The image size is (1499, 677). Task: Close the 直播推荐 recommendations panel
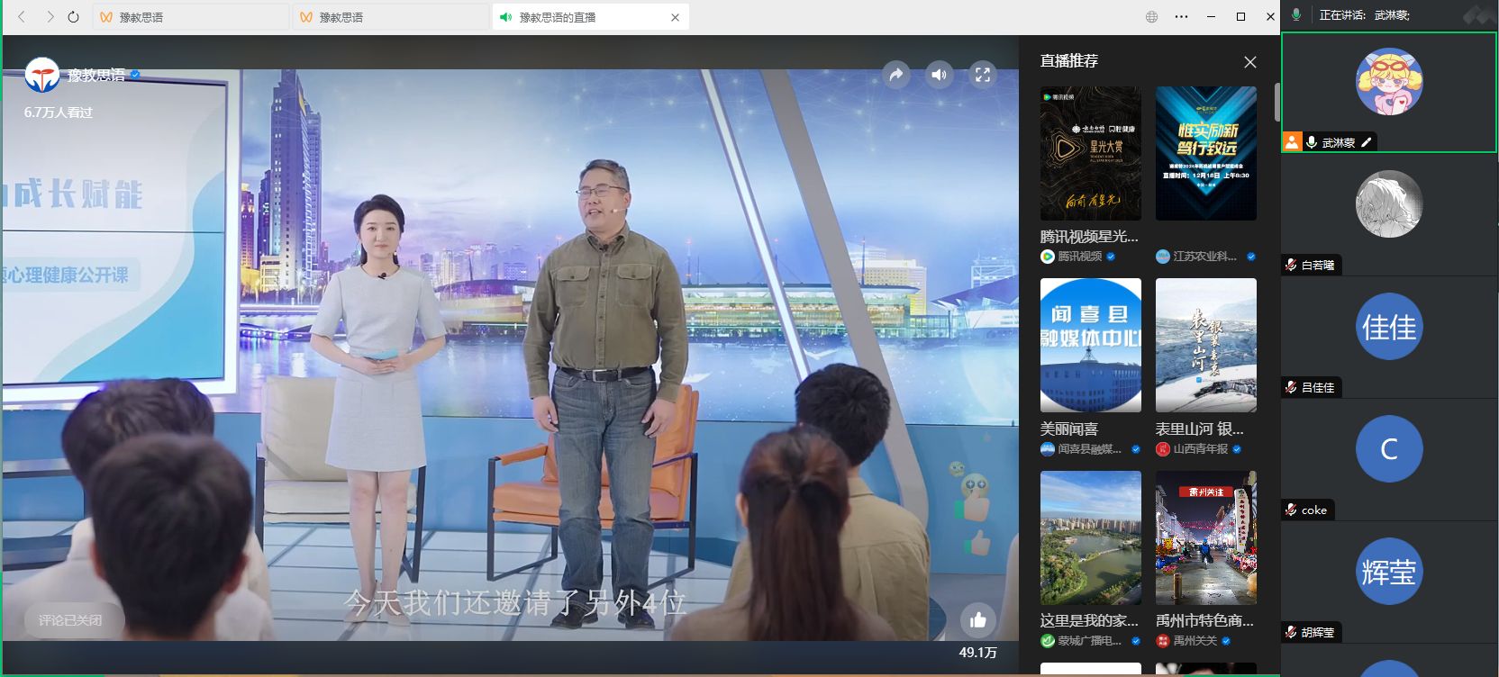1249,62
